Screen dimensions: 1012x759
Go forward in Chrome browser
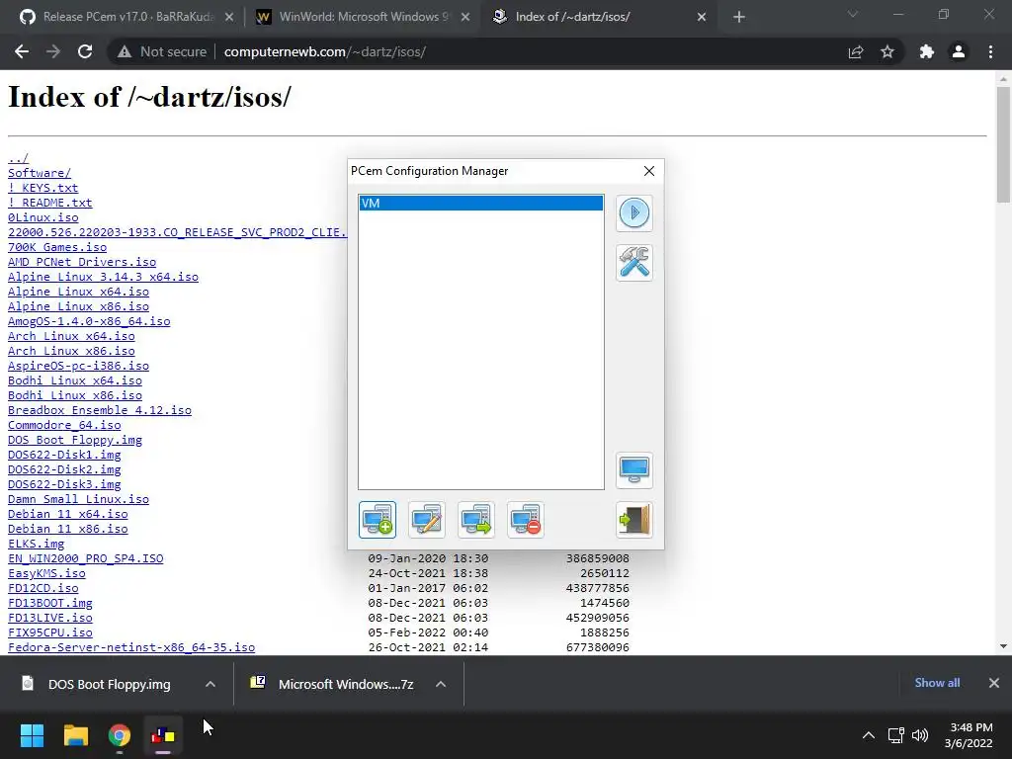53,51
